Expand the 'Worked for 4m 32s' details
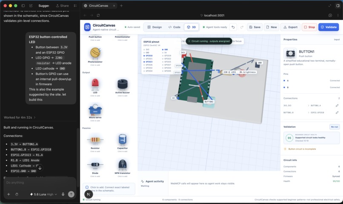This screenshot has width=343, height=204. [20, 117]
